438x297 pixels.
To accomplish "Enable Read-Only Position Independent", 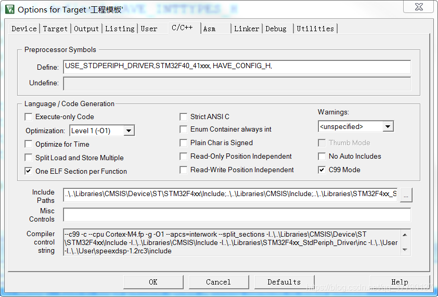I will (x=183, y=156).
